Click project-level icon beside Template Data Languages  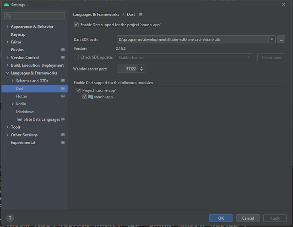point(63,119)
